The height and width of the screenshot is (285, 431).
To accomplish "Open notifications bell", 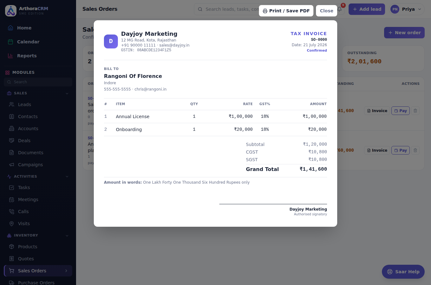I will [x=339, y=9].
